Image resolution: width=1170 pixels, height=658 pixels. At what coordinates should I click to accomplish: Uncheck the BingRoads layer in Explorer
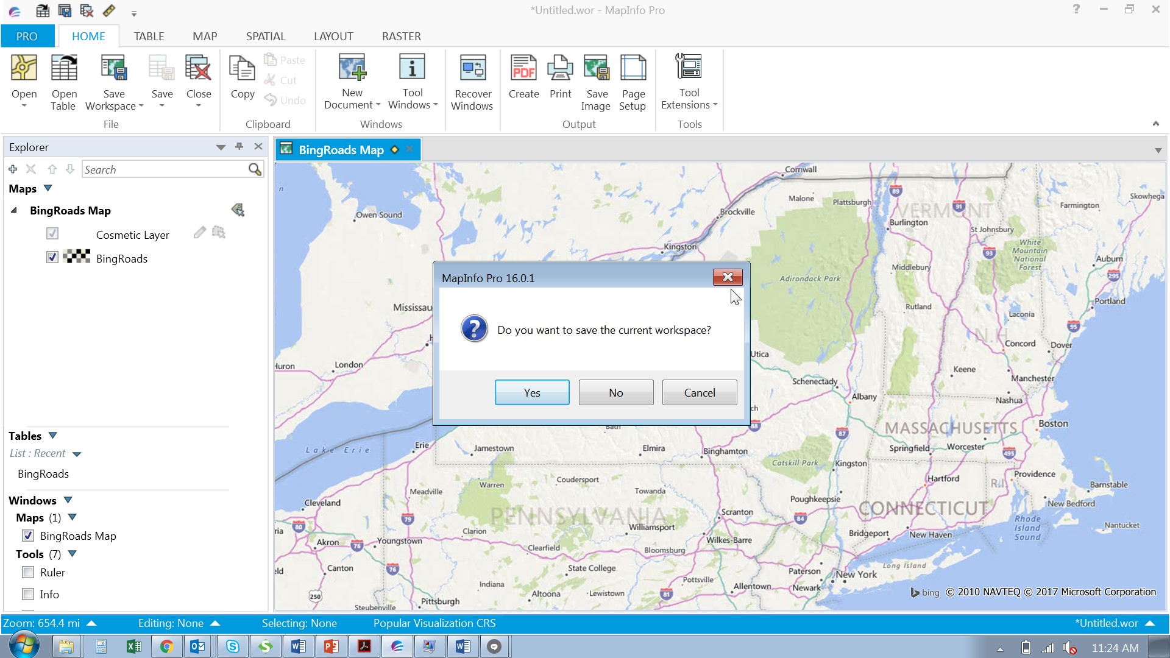click(52, 257)
